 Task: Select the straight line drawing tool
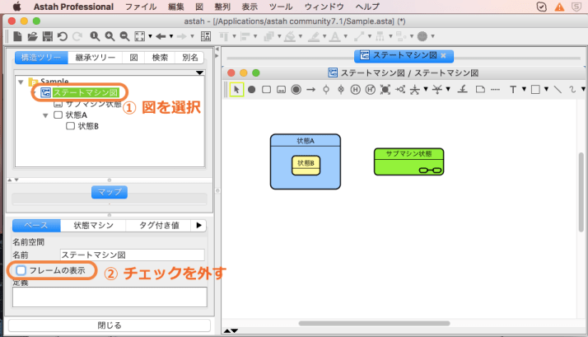point(558,89)
